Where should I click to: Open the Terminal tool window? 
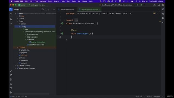[11, 84]
